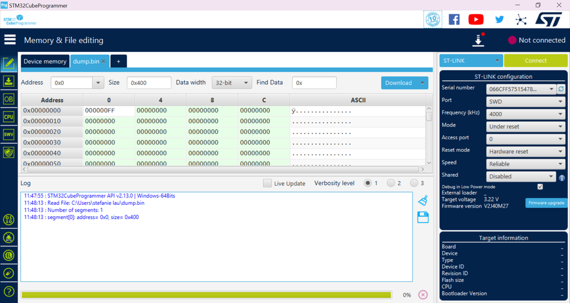Open the pencil/link sidebar icon
Viewport: 570px width, 303px height.
(9, 273)
